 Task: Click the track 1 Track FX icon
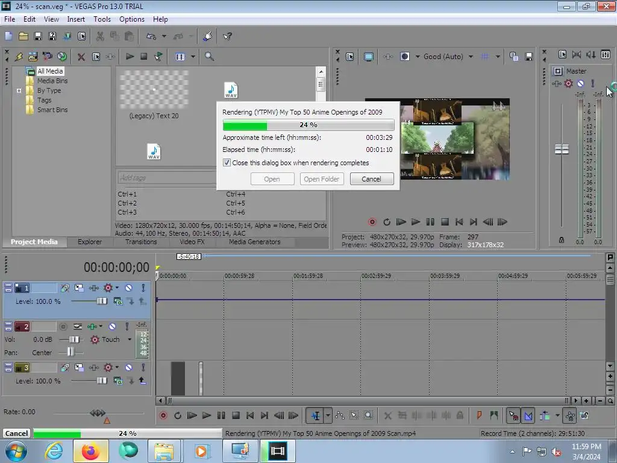(x=93, y=288)
